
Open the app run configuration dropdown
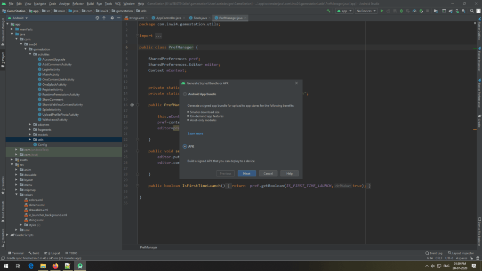344,11
